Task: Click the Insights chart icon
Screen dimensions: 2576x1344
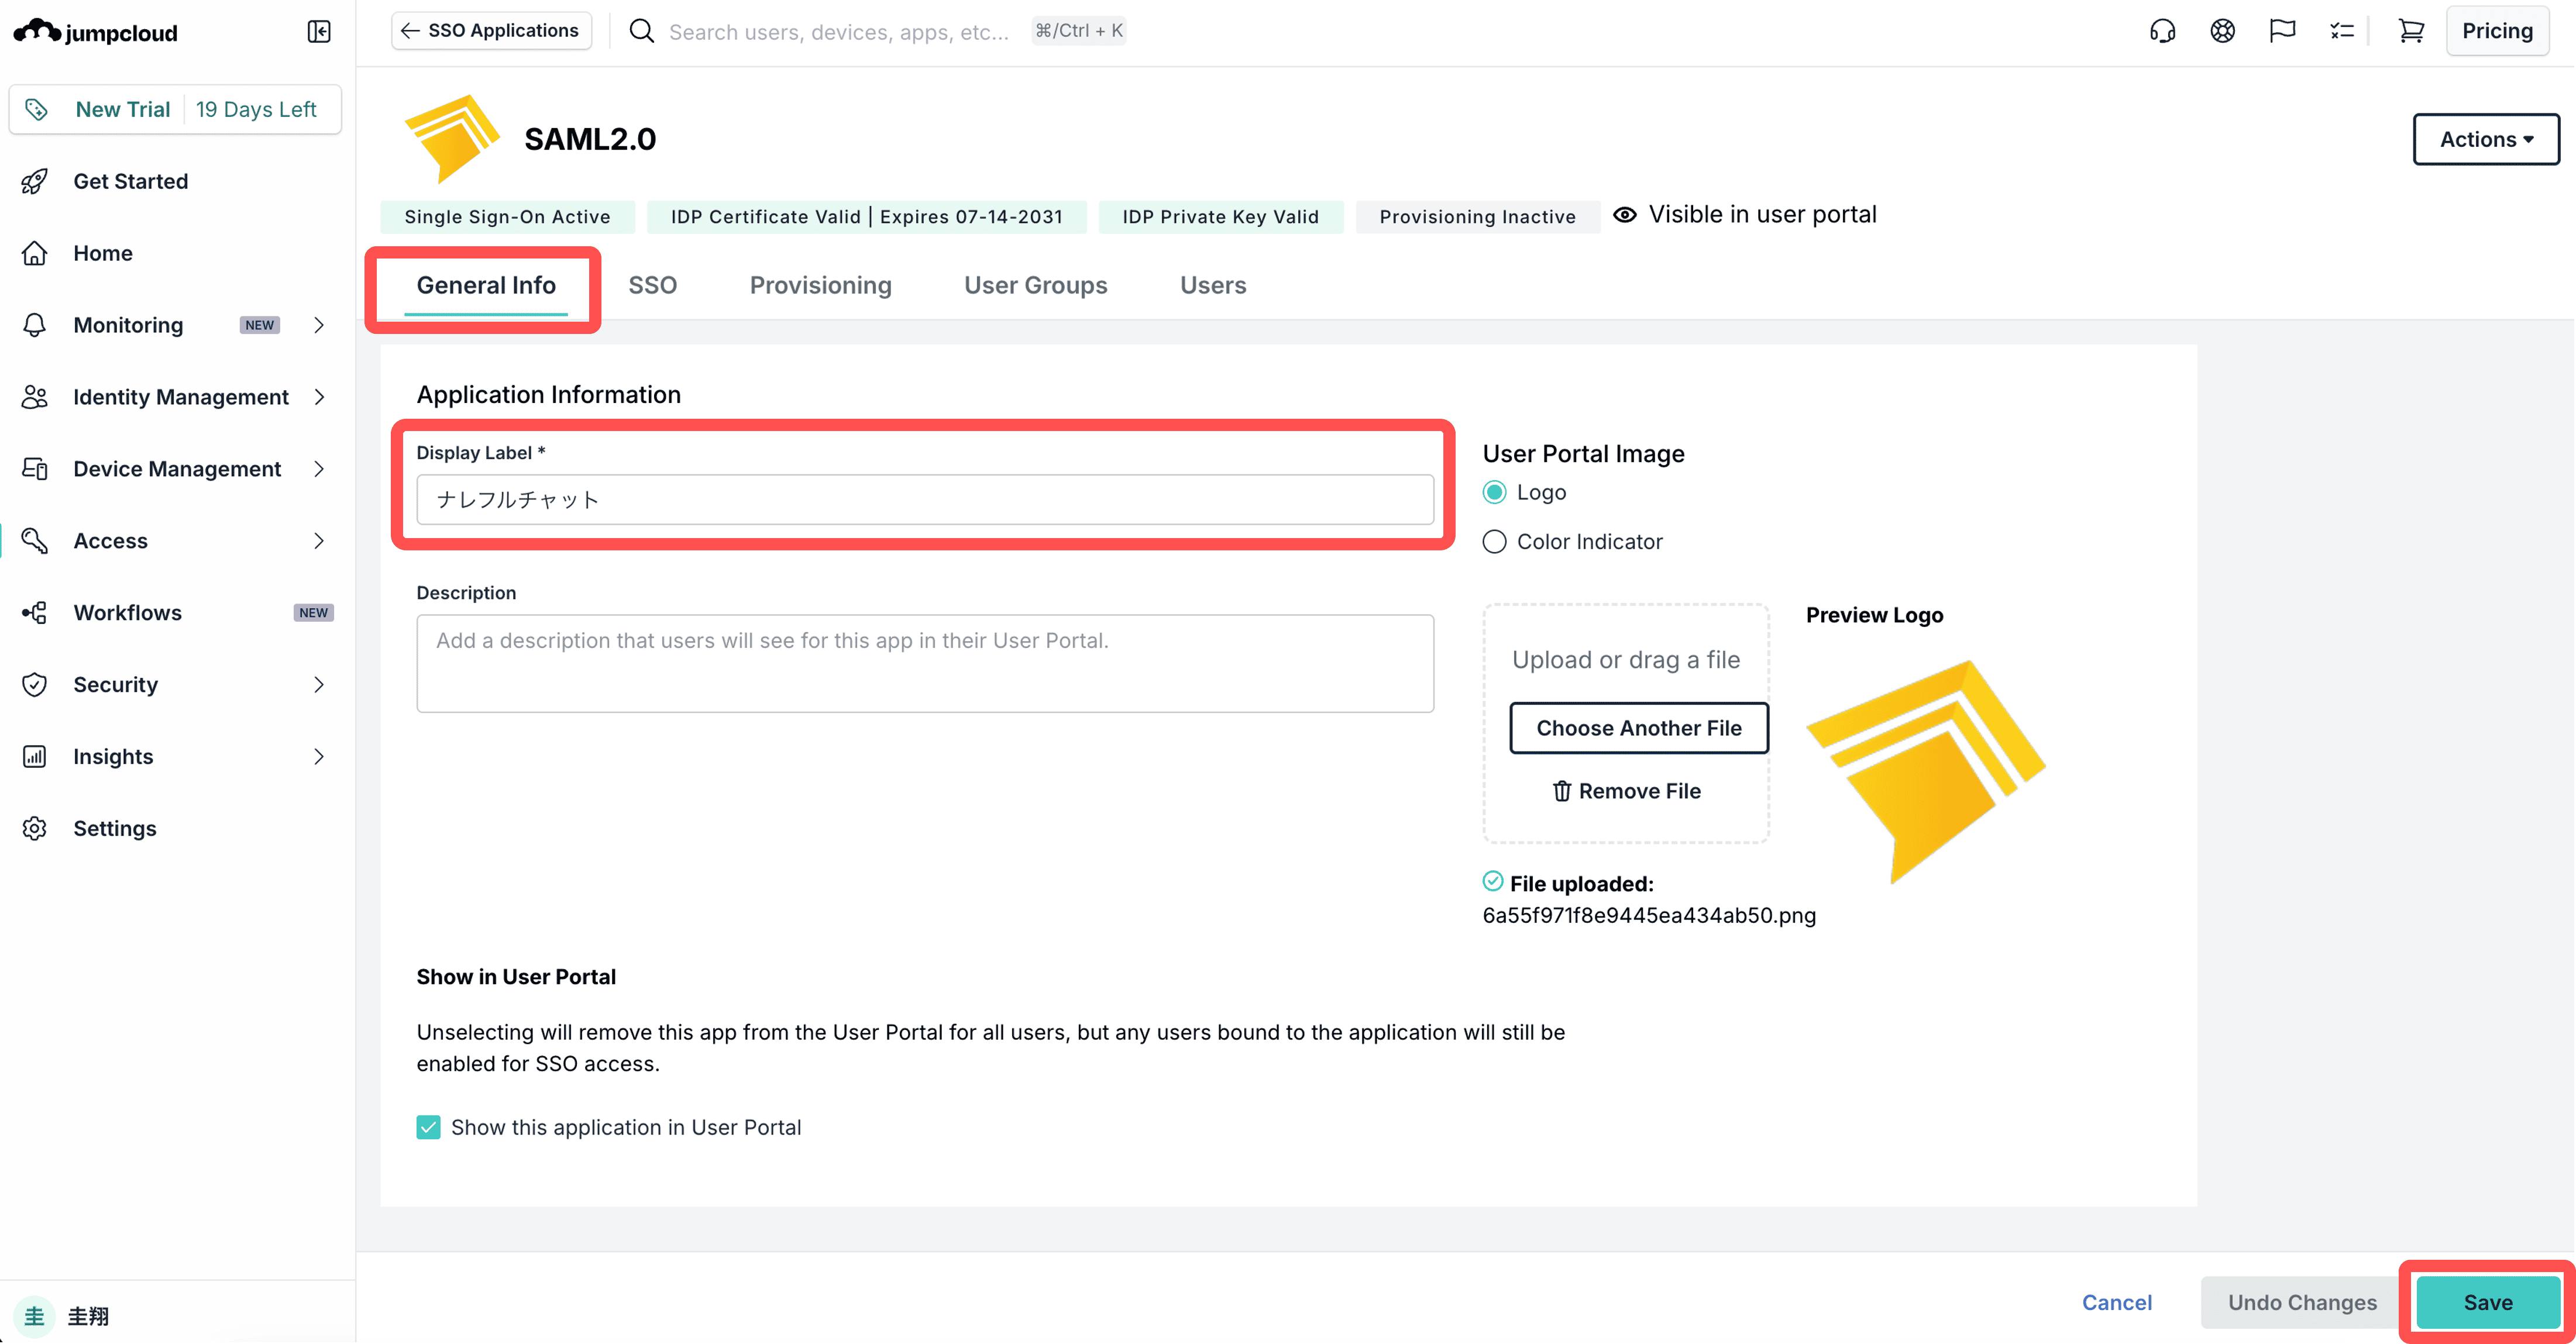Action: click(x=35, y=757)
